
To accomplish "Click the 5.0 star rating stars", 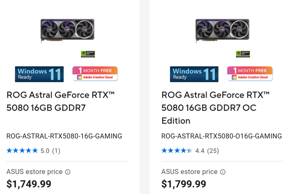I will [22, 151].
